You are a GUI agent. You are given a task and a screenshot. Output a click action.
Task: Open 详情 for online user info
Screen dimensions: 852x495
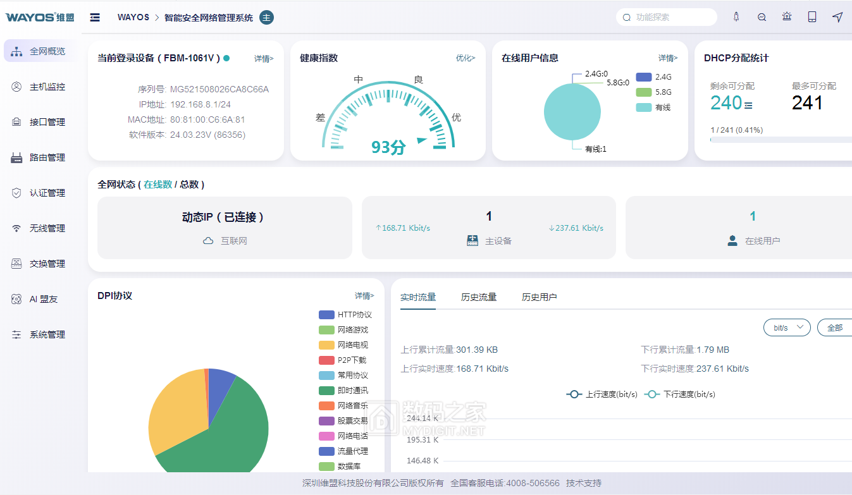(668, 58)
